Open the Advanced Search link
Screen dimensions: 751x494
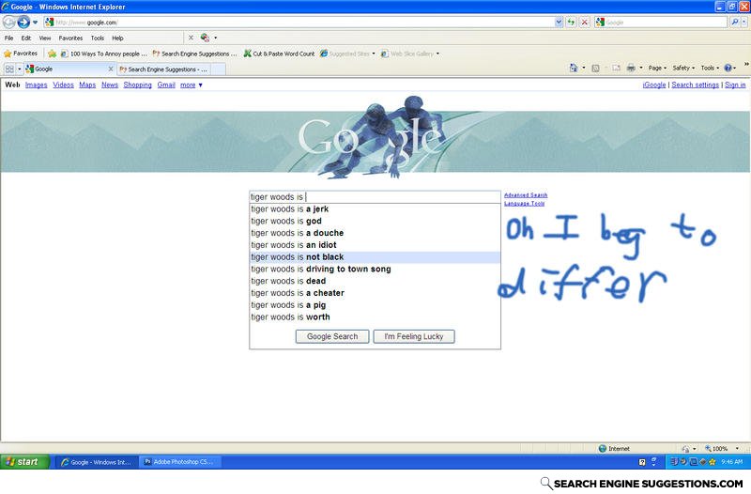coord(526,195)
